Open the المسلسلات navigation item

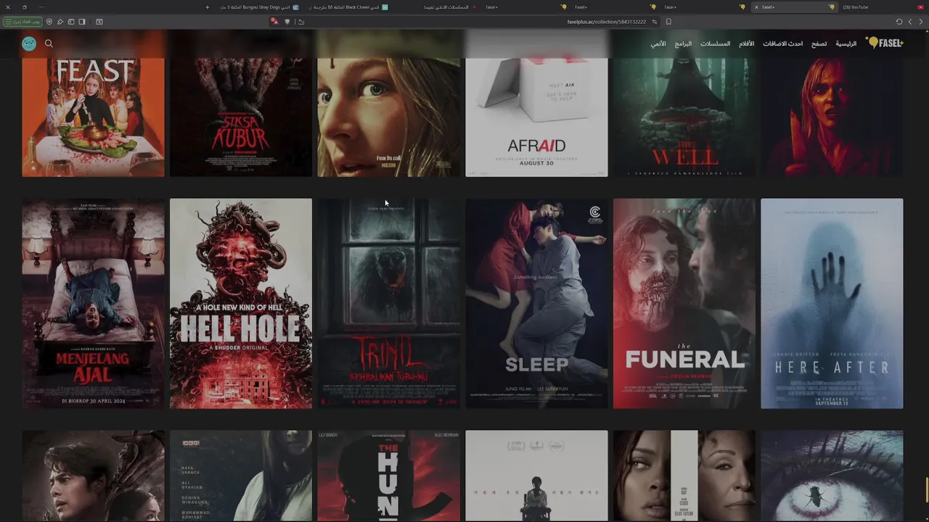(715, 43)
